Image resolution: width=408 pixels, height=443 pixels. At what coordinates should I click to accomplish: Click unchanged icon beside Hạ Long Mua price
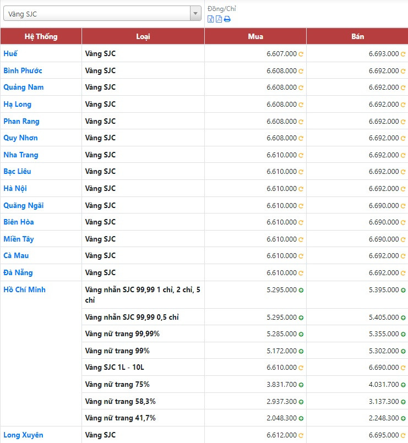(x=301, y=105)
